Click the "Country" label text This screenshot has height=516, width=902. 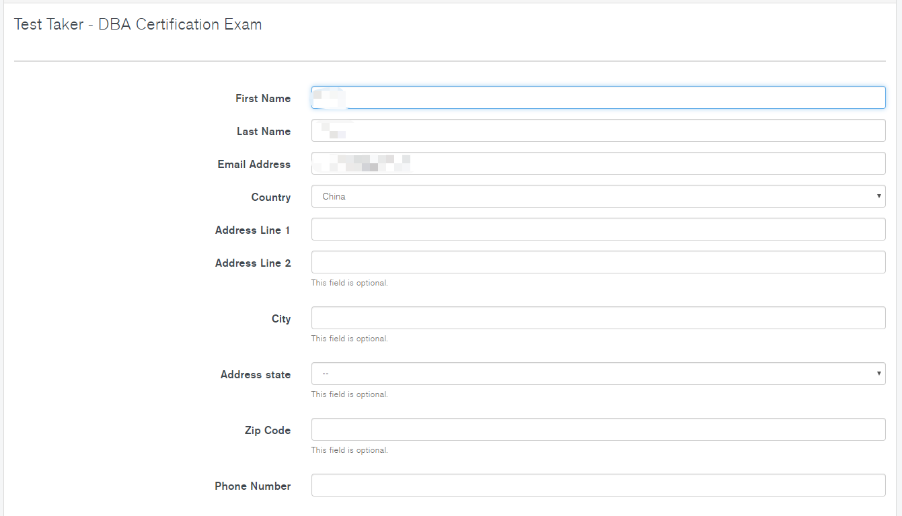click(271, 197)
